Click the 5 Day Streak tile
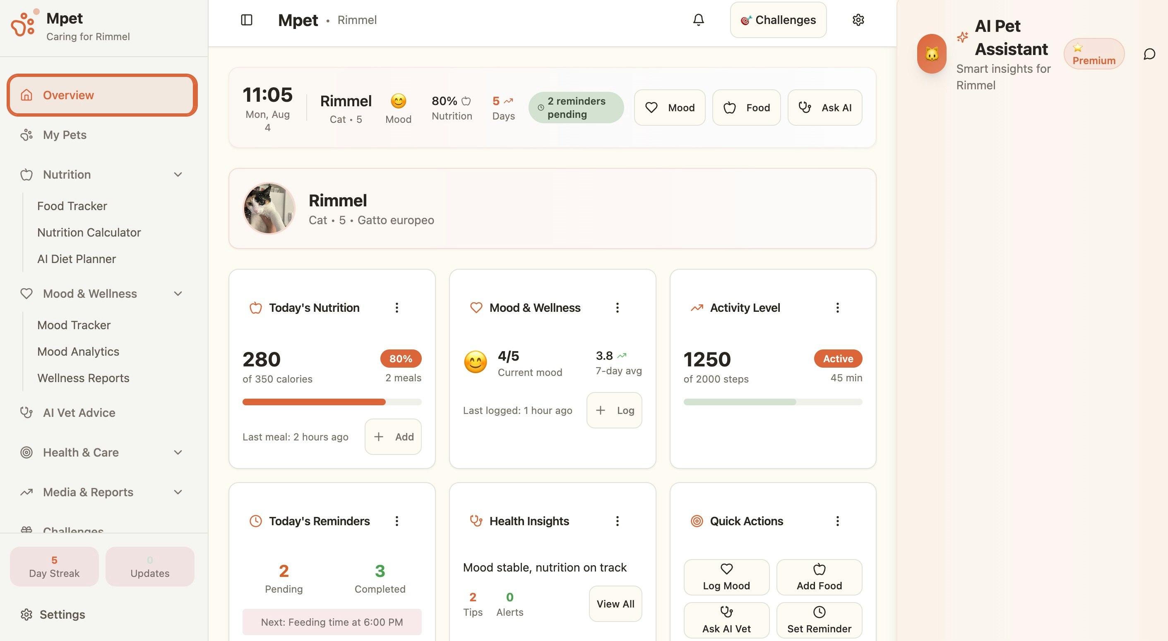This screenshot has width=1168, height=641. click(54, 566)
